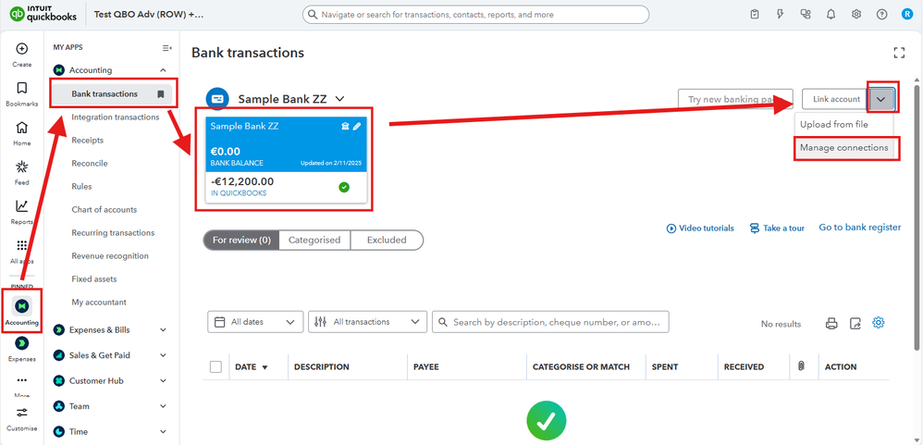
Task: Click the Link account button
Action: click(x=836, y=100)
